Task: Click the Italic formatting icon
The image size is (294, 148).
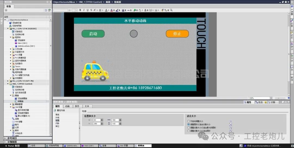Action: click(x=84, y=10)
